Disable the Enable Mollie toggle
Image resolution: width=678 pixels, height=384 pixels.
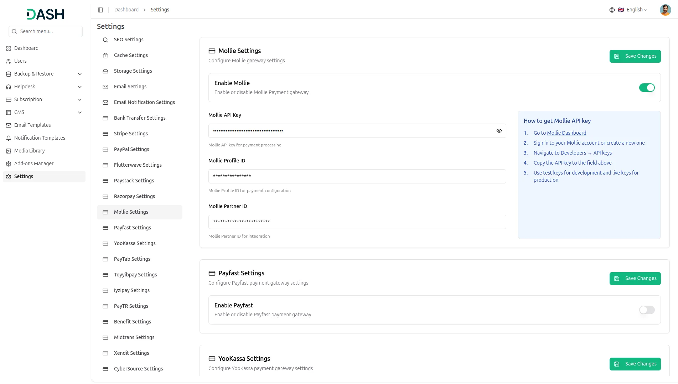(647, 88)
